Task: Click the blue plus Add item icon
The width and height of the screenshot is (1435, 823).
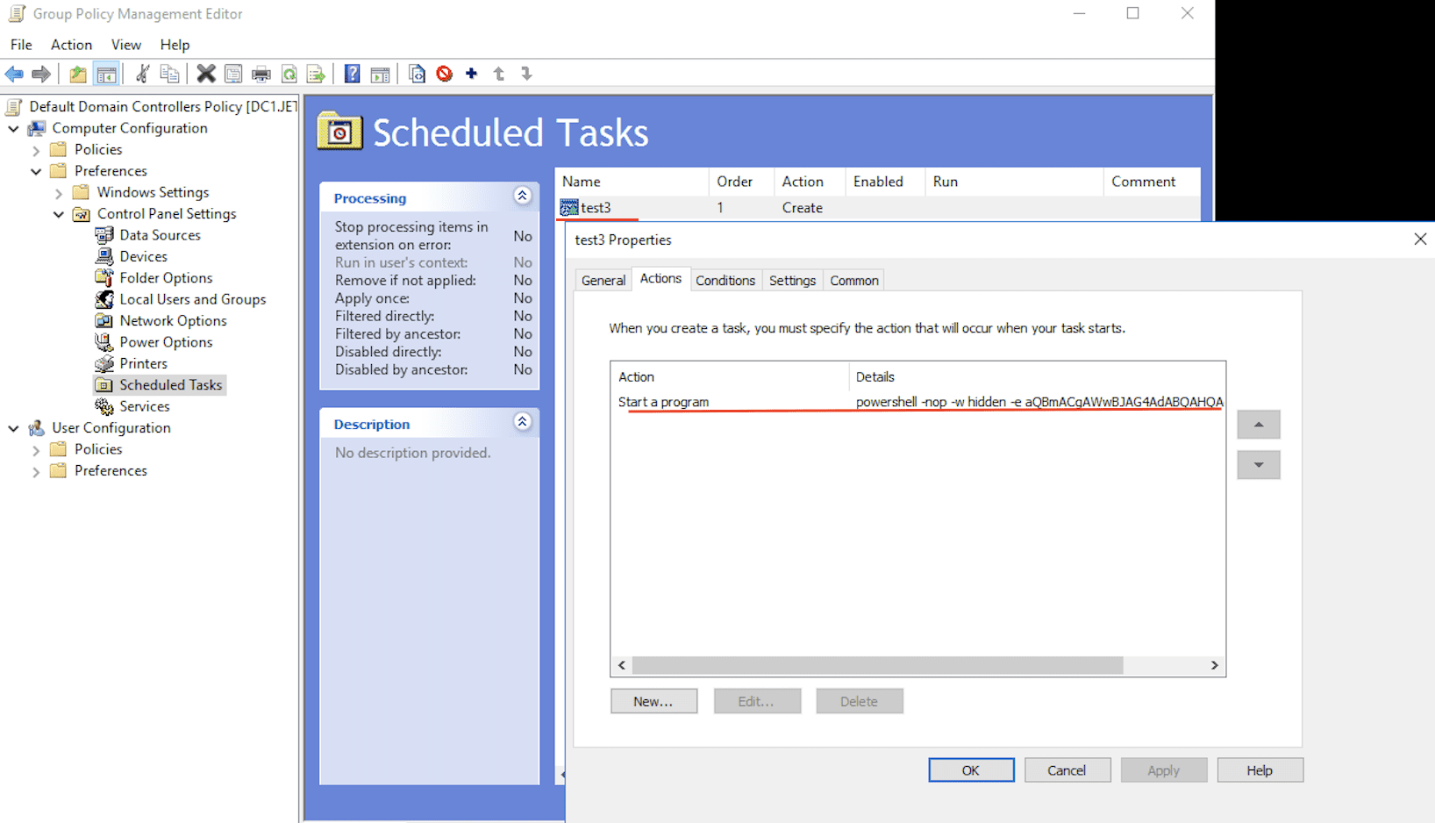Action: pos(472,74)
